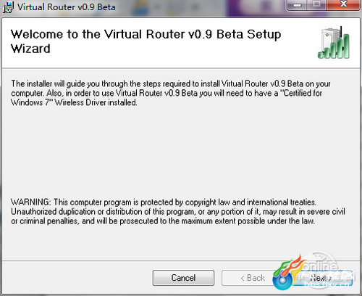Click Next to continue setup

pyautogui.click(x=321, y=278)
